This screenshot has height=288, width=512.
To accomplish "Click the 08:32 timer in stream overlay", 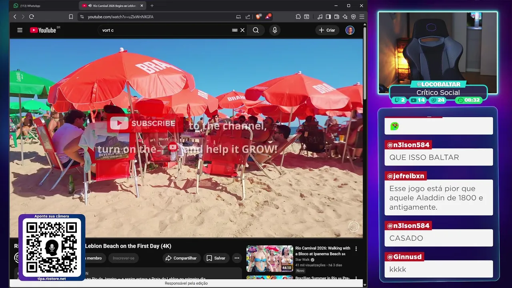I will (469, 100).
